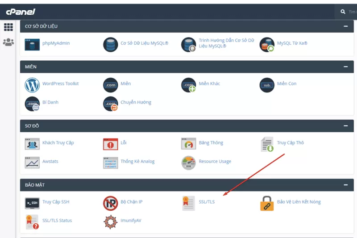Click the Miền text link

click(x=126, y=84)
